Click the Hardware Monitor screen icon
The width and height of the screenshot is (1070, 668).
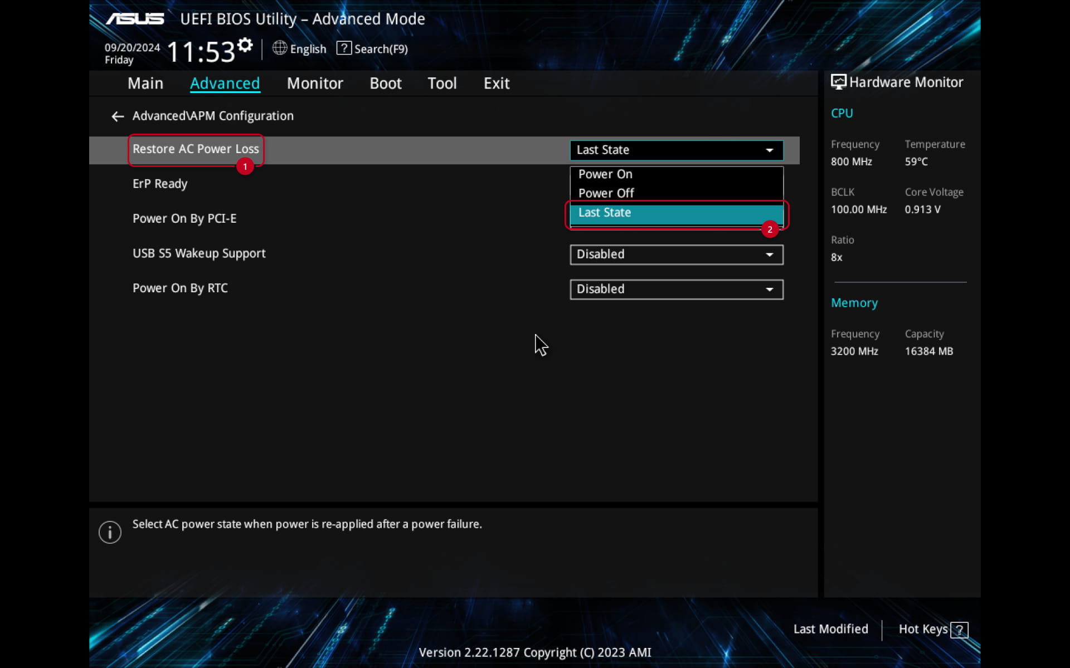tap(838, 82)
